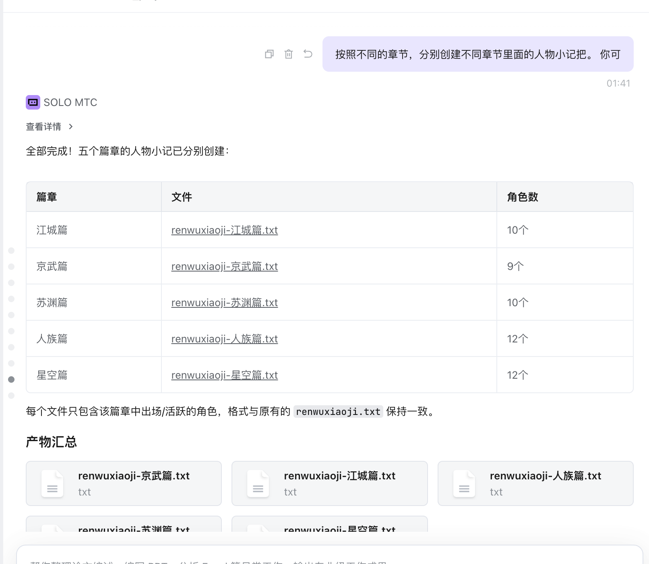Click the trash delete message icon

pyautogui.click(x=289, y=54)
